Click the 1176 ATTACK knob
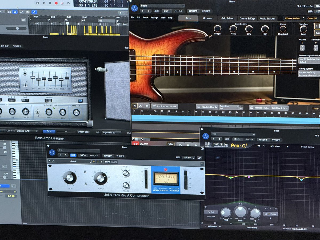 [x=126, y=173]
